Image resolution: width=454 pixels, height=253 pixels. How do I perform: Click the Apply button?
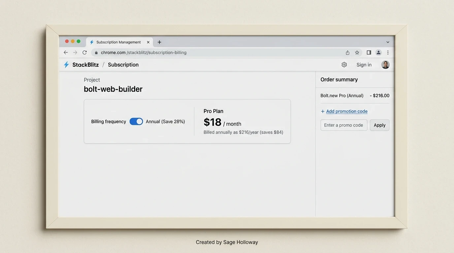pos(379,125)
